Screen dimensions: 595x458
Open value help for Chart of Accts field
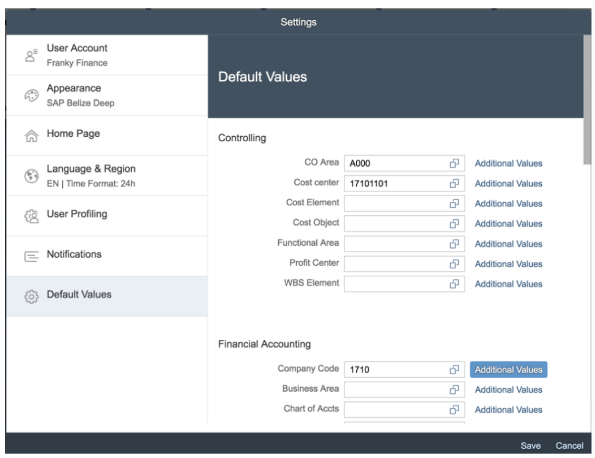(454, 410)
